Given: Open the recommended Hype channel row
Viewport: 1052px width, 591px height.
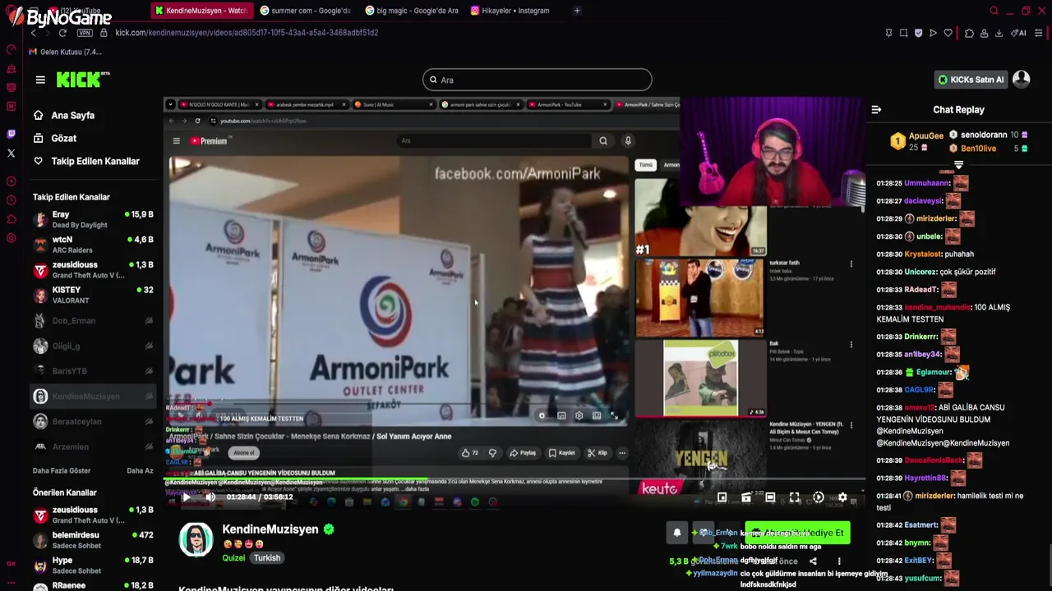Looking at the screenshot, I should (x=93, y=566).
